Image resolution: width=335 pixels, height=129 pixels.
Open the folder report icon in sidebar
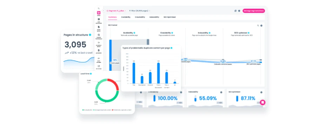coord(99,42)
